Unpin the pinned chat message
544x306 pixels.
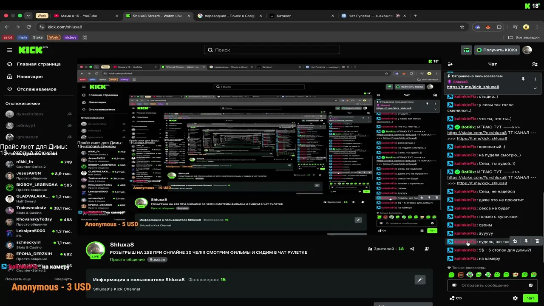[x=523, y=79]
